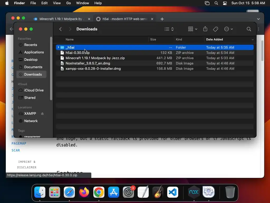The image size is (270, 203).
Task: Open Network in the sidebar
Action: coord(31,121)
